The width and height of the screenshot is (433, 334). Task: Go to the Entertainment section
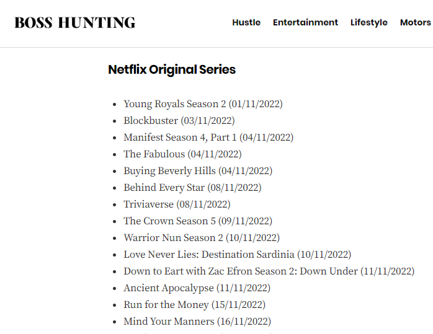[x=305, y=22]
